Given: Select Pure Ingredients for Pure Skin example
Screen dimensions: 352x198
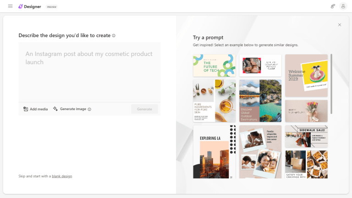Looking at the screenshot, I should (214, 101).
